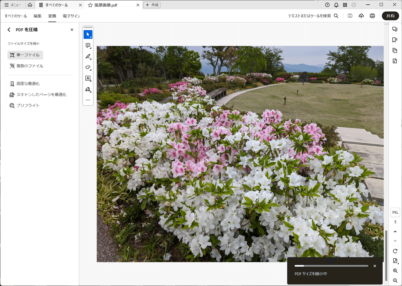This screenshot has height=286, width=402.
Task: Open the document text panel icon
Action: 395,61
